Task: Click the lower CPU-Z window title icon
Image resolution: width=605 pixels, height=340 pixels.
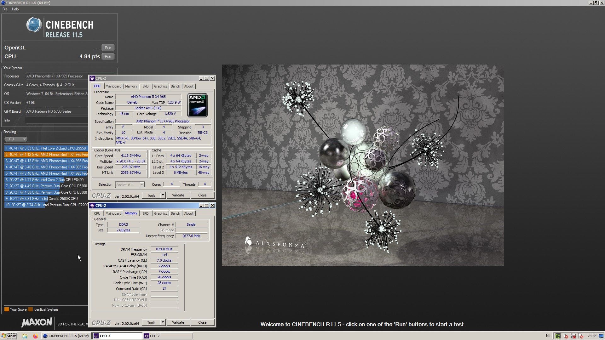Action: pyautogui.click(x=92, y=206)
